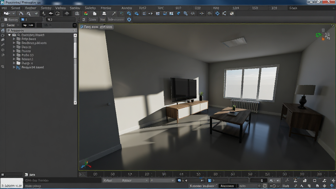This screenshot has height=189, width=336.
Task: Click the share nodes toolbar icon
Action: [x=224, y=13]
